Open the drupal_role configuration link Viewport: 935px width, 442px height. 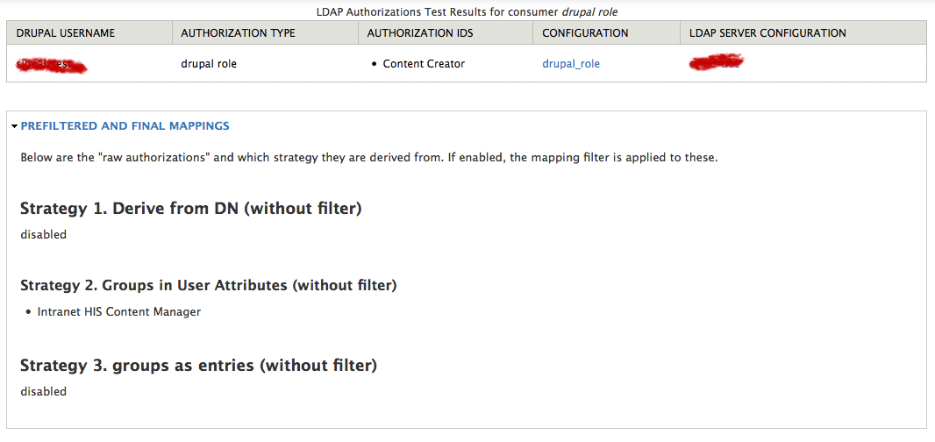tap(571, 64)
